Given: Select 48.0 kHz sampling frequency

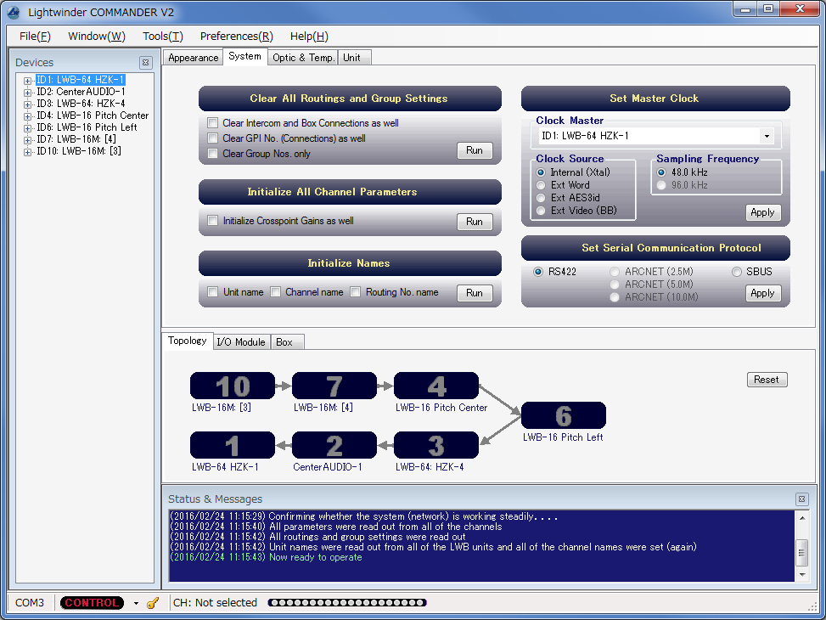Looking at the screenshot, I should point(661,172).
